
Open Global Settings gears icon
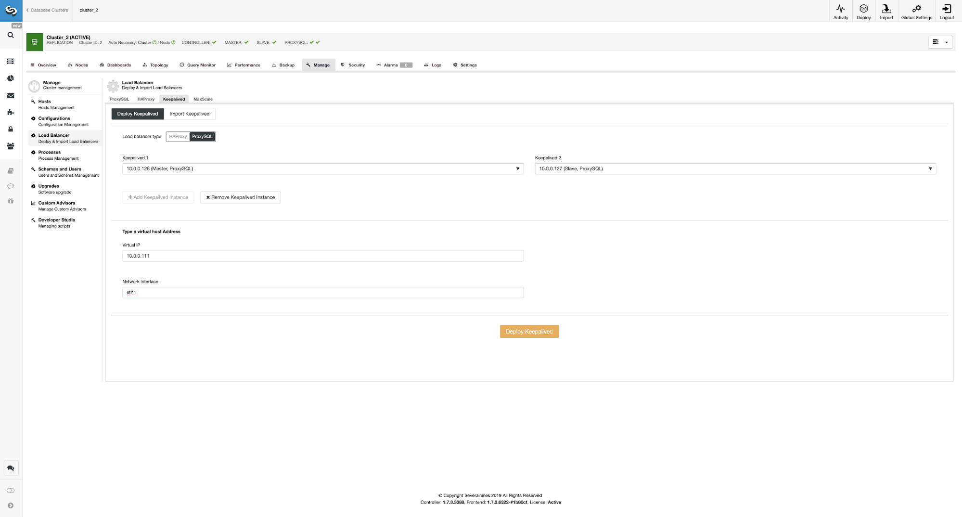pyautogui.click(x=917, y=11)
